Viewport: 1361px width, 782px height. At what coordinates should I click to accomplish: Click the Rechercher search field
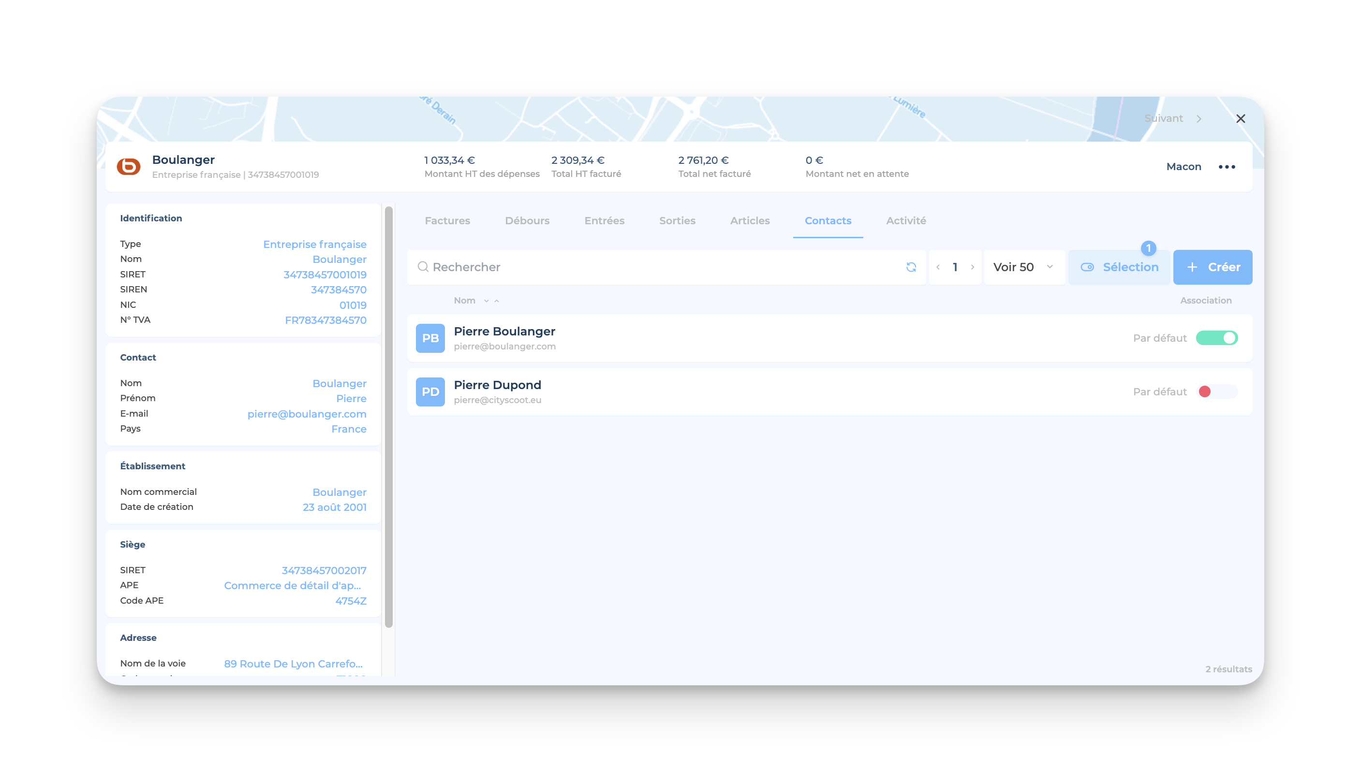click(661, 267)
